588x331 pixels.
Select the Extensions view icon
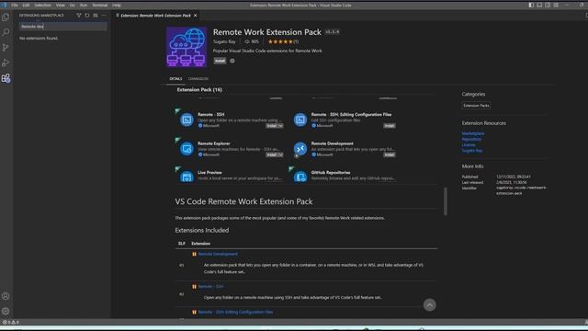(x=6, y=78)
